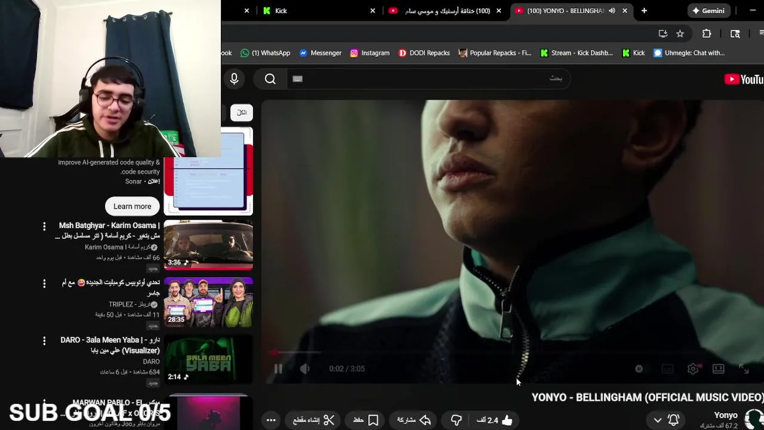Click the voice search microphone icon
The height and width of the screenshot is (430, 764).
(x=234, y=78)
